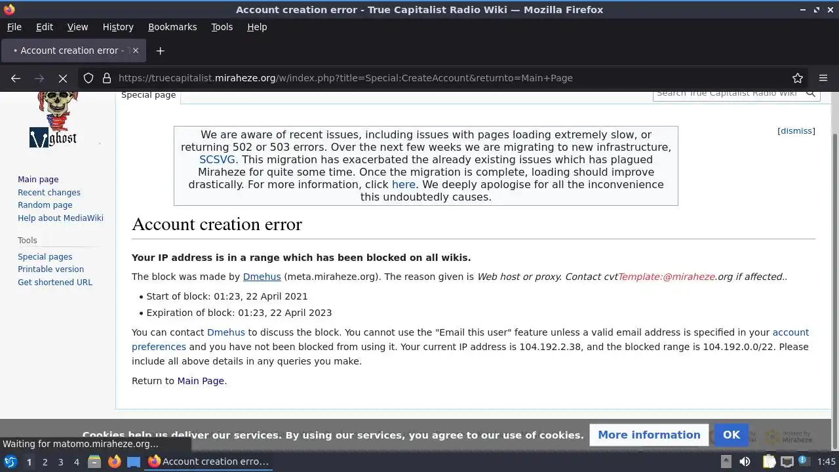The width and height of the screenshot is (839, 472).
Task: Open Random page in sidebar
Action: click(45, 205)
